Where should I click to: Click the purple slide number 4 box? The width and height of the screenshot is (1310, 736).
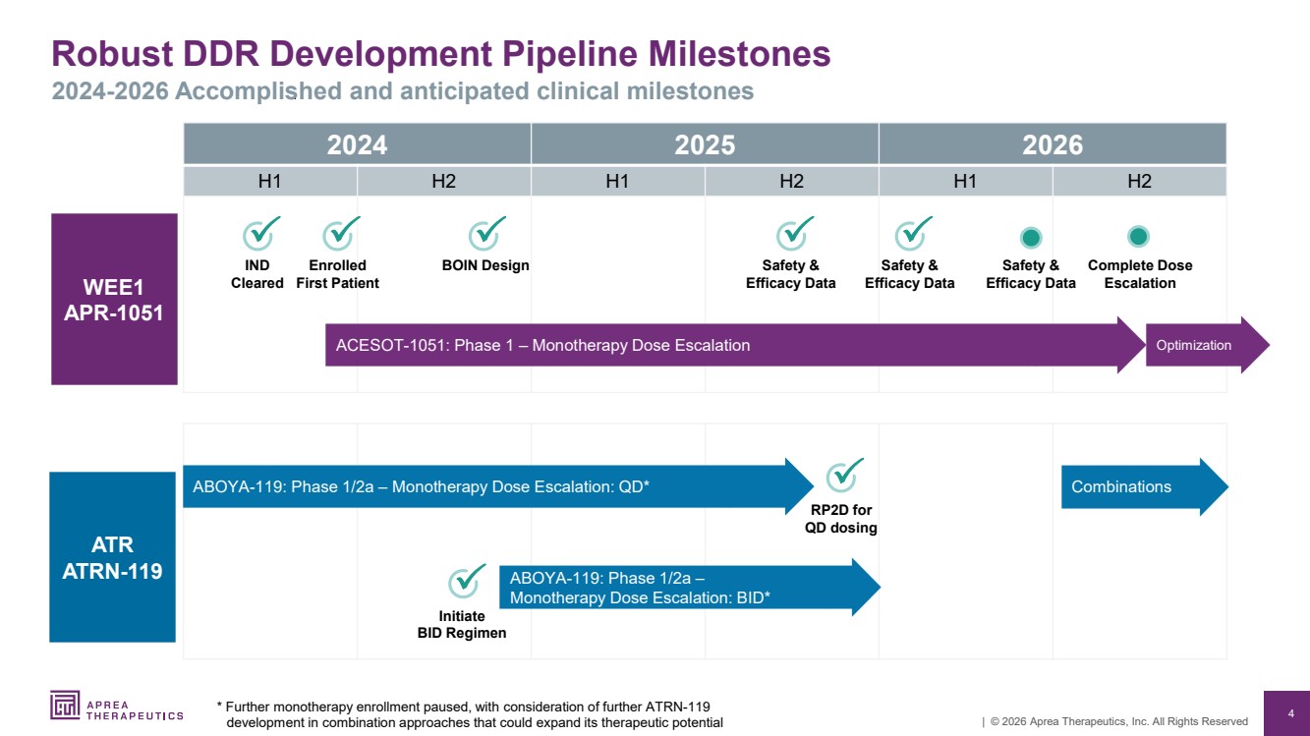tap(1288, 712)
